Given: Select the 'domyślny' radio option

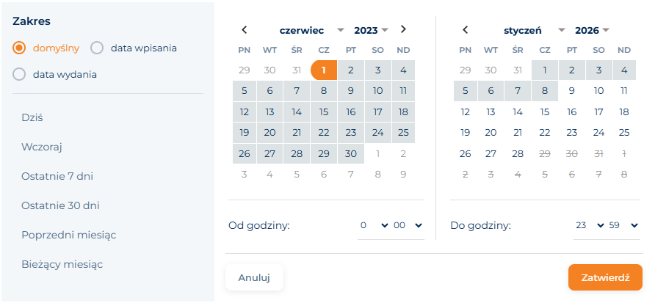Looking at the screenshot, I should pos(20,48).
